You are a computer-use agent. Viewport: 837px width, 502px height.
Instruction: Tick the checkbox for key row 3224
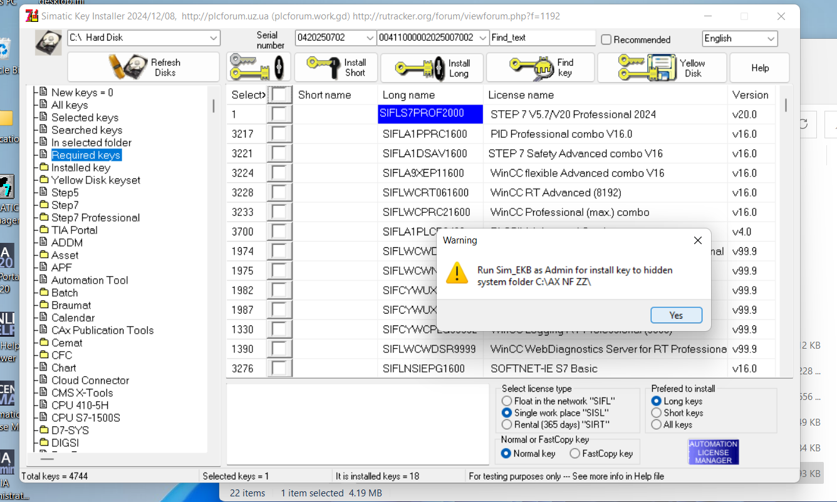pos(279,173)
